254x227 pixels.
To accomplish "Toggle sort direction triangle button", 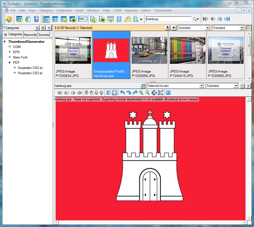I will [x=174, y=28].
